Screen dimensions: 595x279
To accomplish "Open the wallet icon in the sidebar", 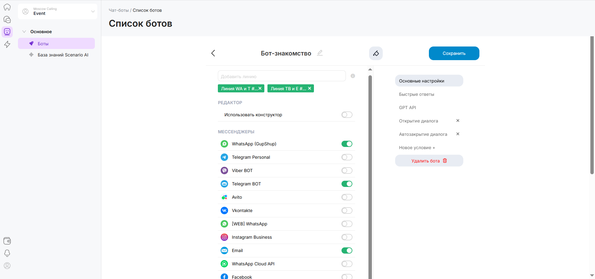I will [x=7, y=241].
